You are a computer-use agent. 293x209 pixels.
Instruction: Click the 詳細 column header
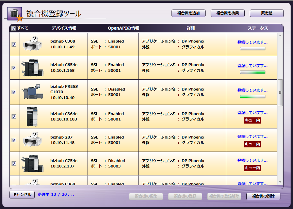click(x=191, y=28)
